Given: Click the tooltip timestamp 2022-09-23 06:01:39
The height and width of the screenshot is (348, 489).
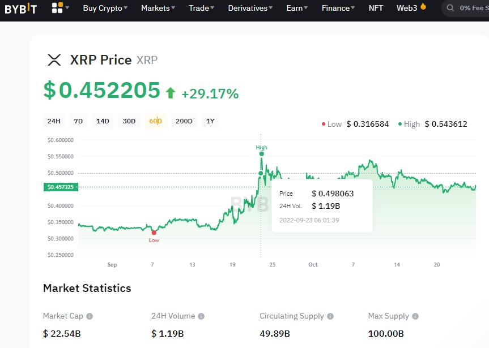Looking at the screenshot, I should pyautogui.click(x=309, y=220).
